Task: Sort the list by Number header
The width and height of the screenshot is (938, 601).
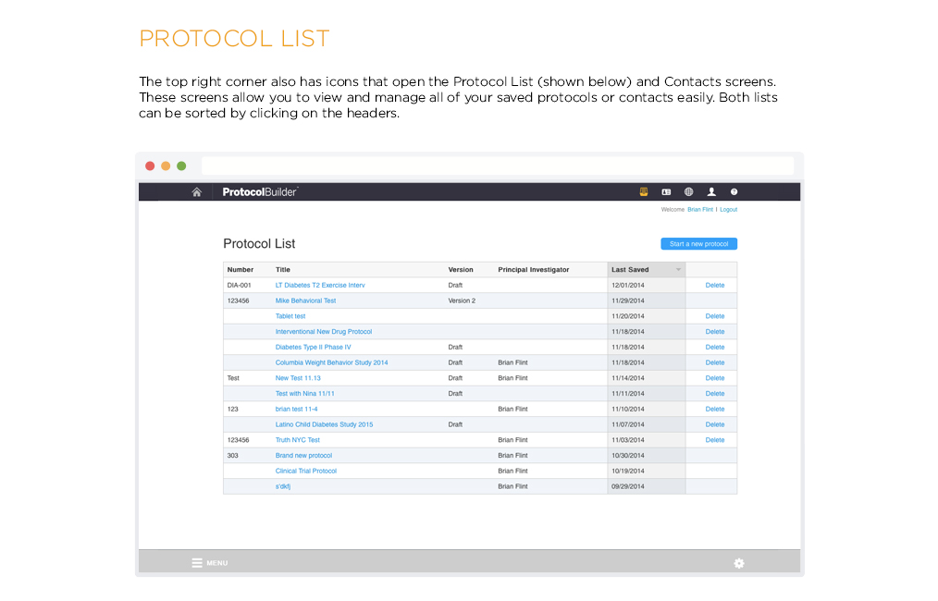Action: pyautogui.click(x=240, y=270)
